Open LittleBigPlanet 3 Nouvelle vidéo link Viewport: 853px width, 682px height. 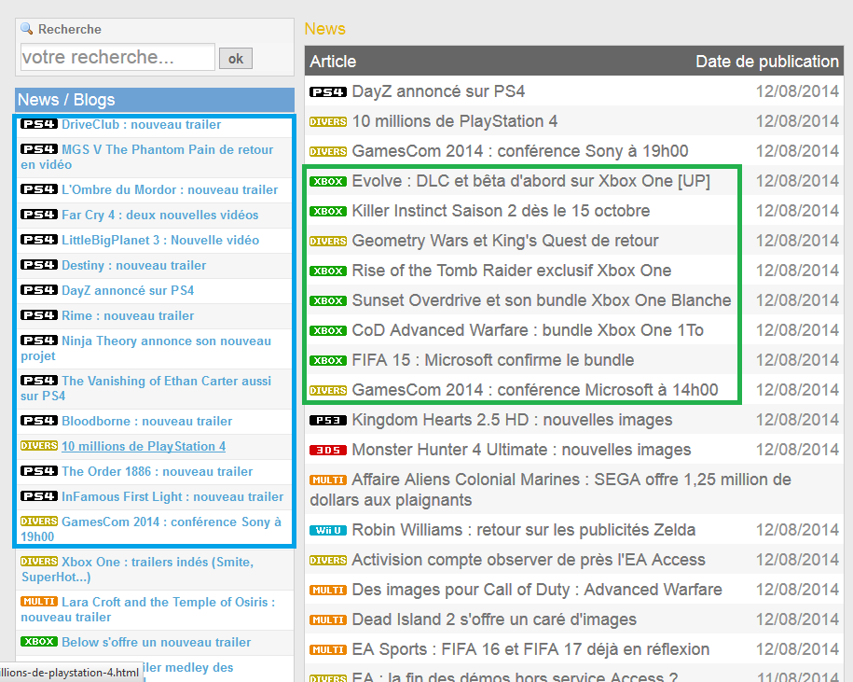160,240
